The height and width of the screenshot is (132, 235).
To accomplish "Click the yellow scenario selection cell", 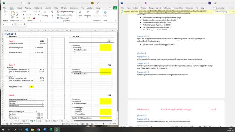I will click(31, 87).
